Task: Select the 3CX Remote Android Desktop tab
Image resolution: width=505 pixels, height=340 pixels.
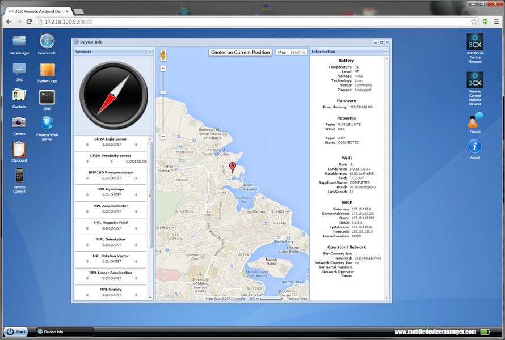Action: (38, 11)
